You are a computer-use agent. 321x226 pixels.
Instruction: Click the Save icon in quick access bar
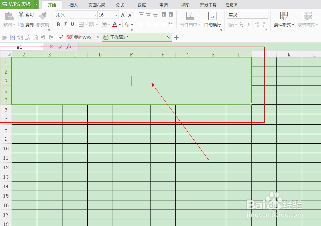[12, 37]
